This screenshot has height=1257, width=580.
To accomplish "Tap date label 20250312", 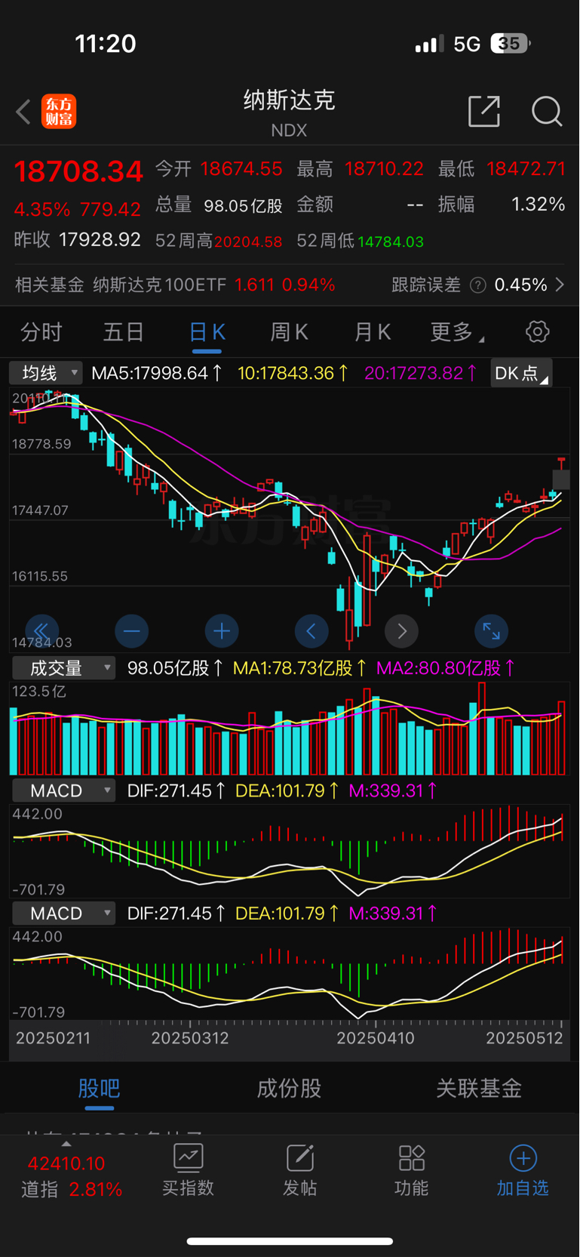I will coord(190,1038).
